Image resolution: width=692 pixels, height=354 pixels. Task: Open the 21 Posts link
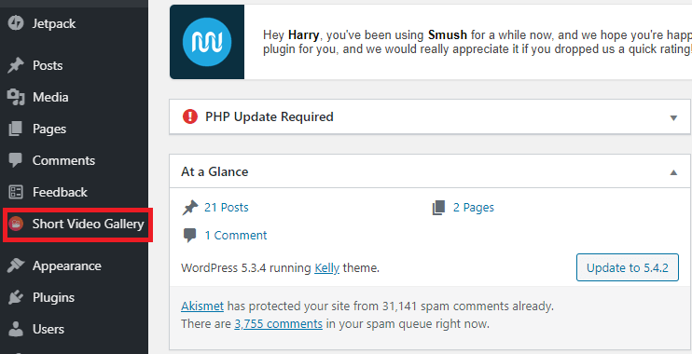[227, 207]
